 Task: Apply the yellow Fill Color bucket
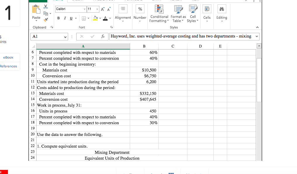[96, 18]
